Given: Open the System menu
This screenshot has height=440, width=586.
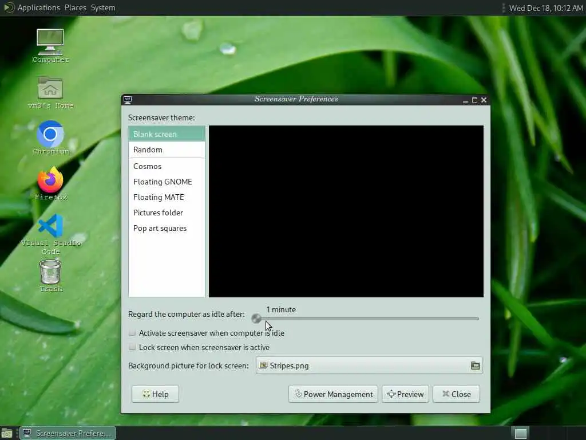Looking at the screenshot, I should pos(103,7).
